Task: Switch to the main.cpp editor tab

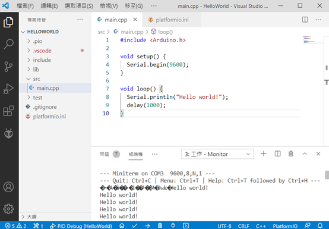Action: point(116,20)
